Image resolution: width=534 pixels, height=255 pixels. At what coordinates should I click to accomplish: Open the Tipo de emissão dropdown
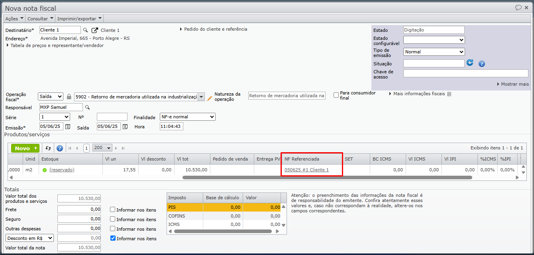434,52
